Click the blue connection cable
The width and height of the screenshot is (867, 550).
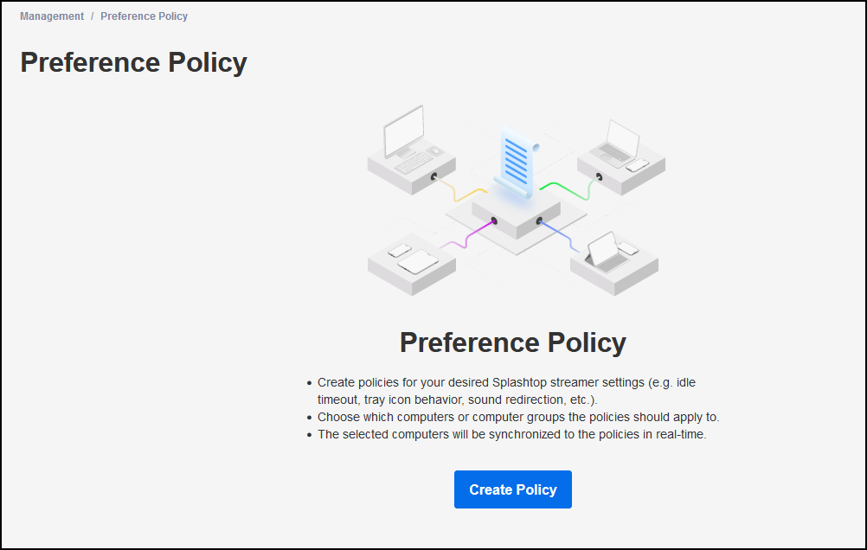558,235
